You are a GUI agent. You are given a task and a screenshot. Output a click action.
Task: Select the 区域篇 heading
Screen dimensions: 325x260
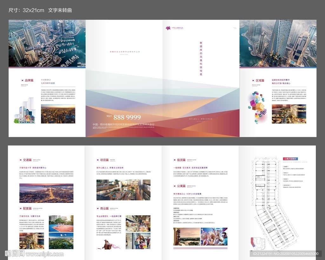260,80
